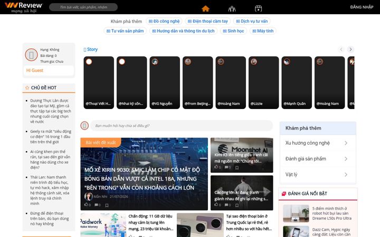Open hot topic Đừng để điện thoại trên bàn

[50, 219]
